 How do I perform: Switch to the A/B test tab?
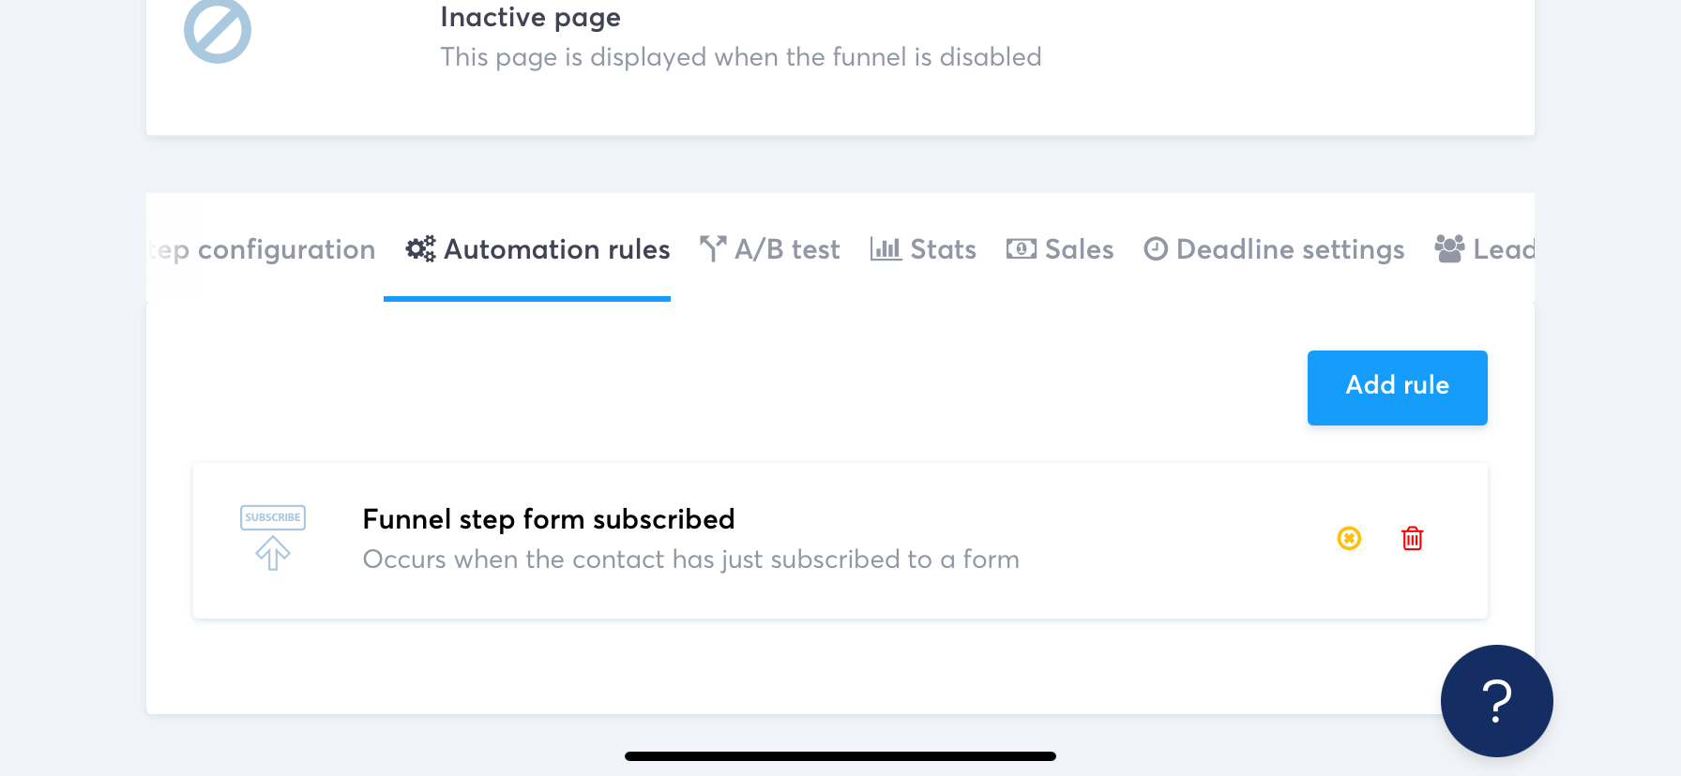(x=786, y=248)
